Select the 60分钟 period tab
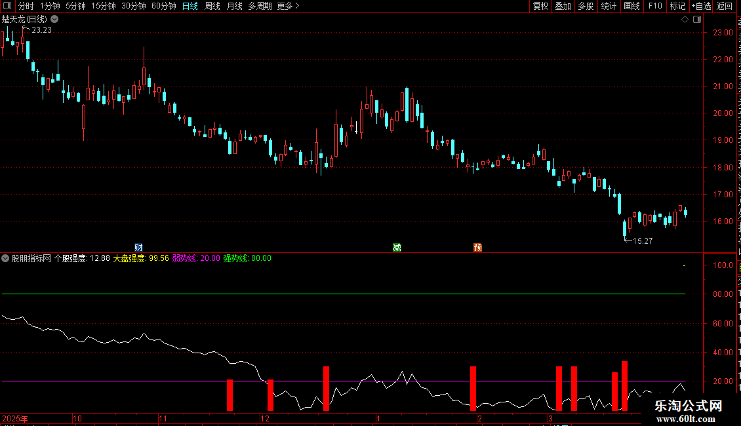This screenshot has height=426, width=741. [x=163, y=6]
